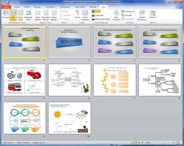This screenshot has width=184, height=146.
Task: Select Color mode
Action: point(96,11)
